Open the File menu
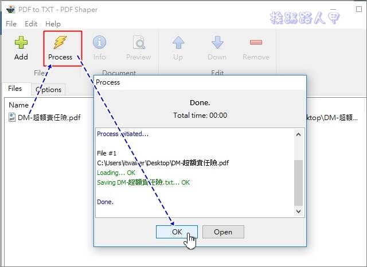Screen dimensions: 367x267 11,24
